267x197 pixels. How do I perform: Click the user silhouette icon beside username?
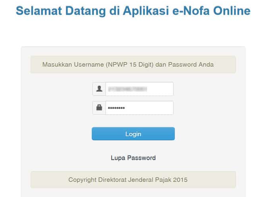point(99,89)
